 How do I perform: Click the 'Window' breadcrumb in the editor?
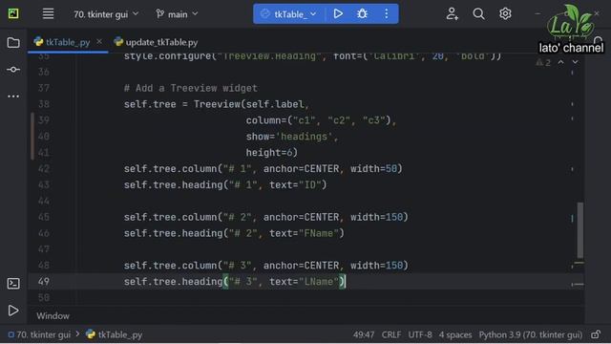click(x=53, y=316)
